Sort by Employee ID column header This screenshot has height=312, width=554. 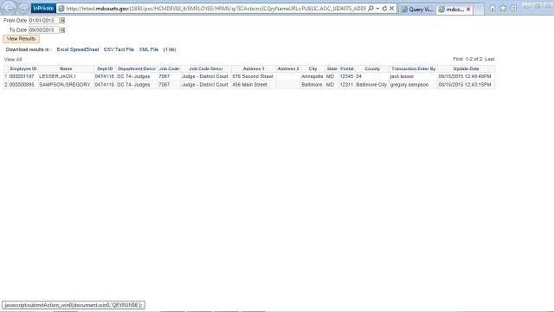(x=23, y=68)
